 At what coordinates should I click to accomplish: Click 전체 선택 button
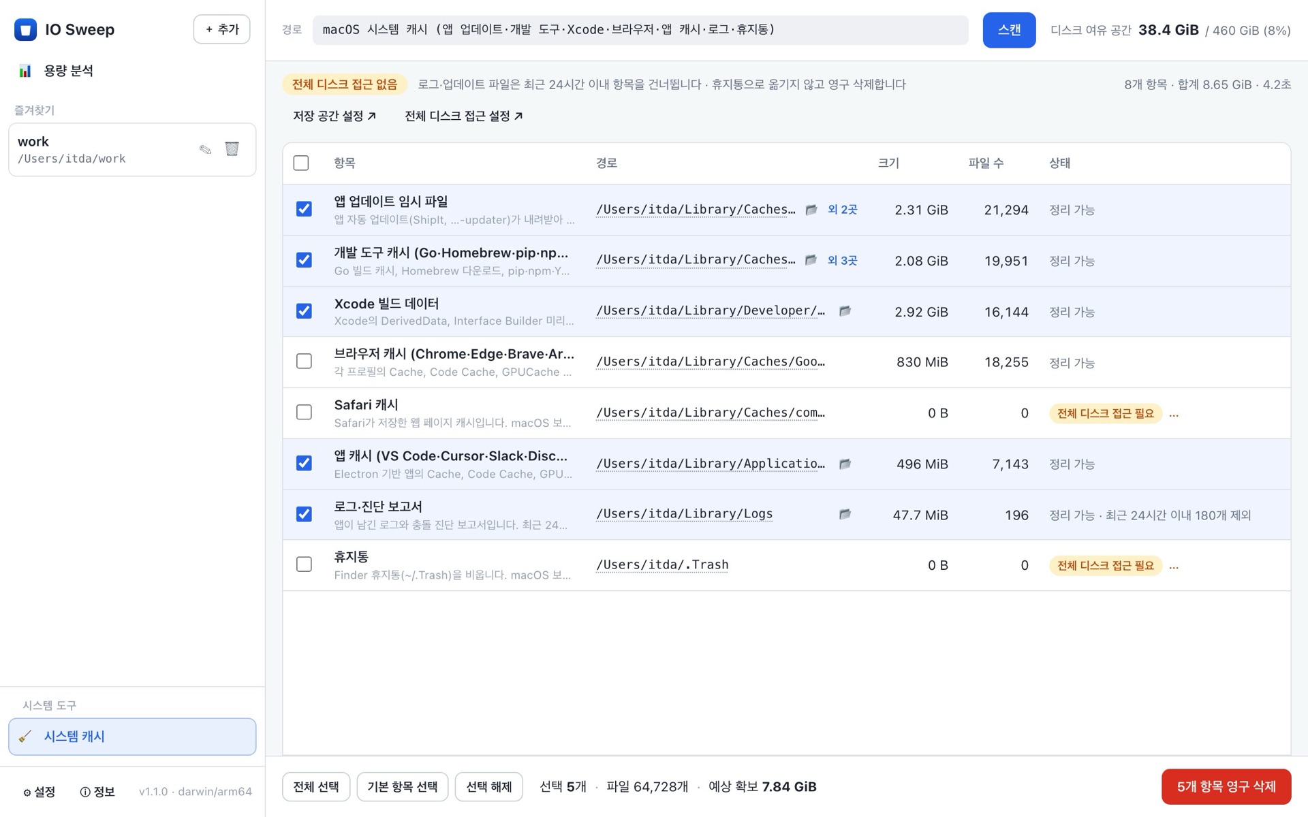point(316,786)
